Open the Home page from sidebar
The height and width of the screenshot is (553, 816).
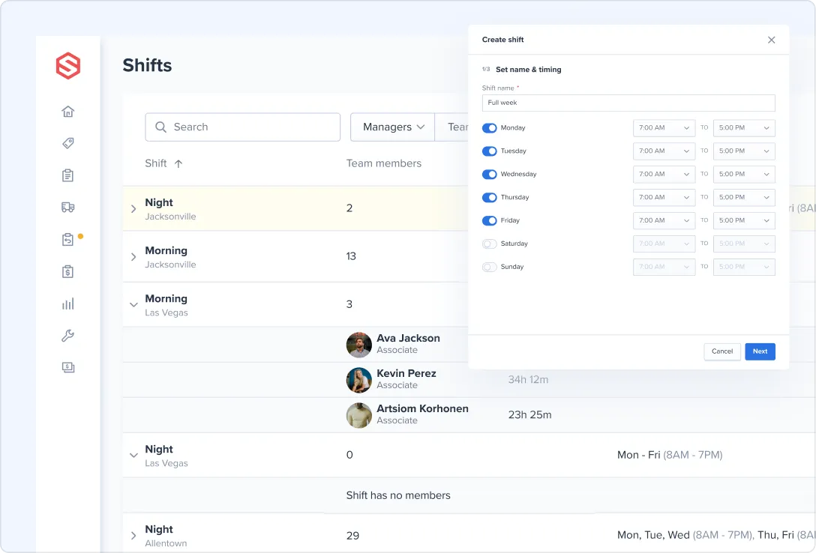click(67, 111)
